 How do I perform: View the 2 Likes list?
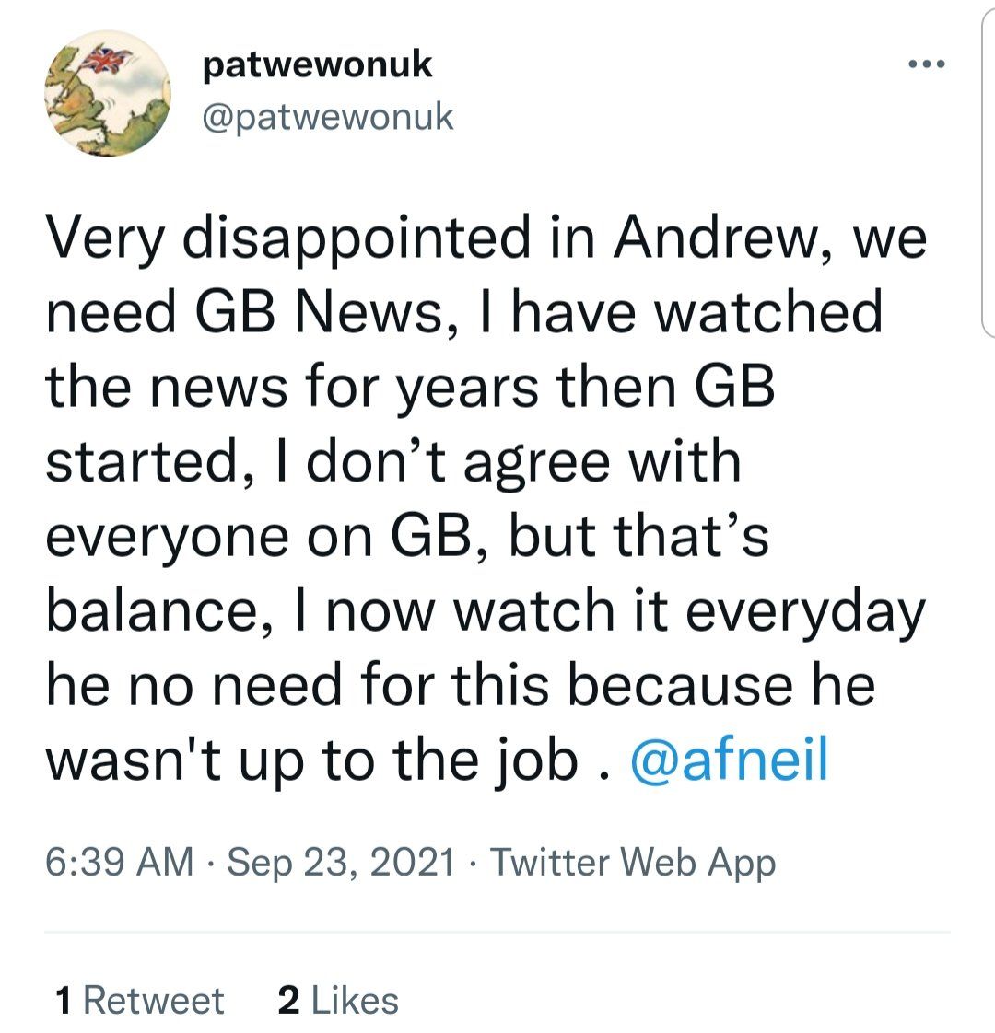pyautogui.click(x=338, y=1001)
